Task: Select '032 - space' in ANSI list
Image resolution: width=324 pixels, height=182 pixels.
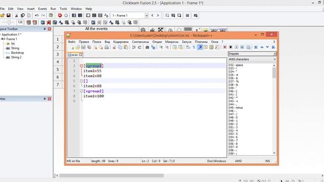Action: [x=236, y=65]
